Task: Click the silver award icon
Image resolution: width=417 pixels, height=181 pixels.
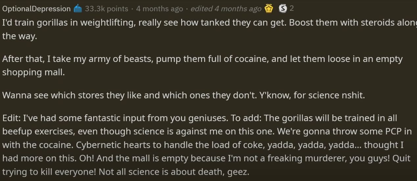Action: (x=282, y=9)
